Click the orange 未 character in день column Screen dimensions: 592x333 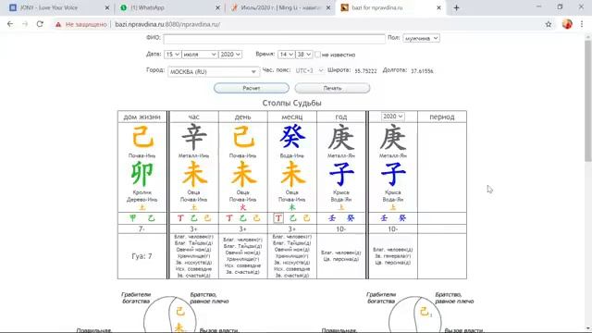(243, 174)
